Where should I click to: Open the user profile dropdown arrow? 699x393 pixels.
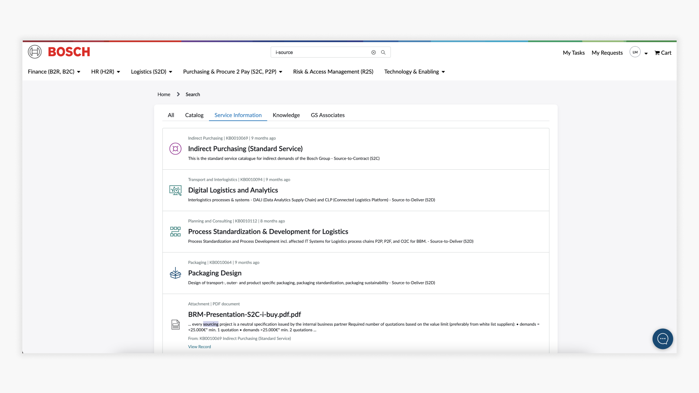(646, 53)
